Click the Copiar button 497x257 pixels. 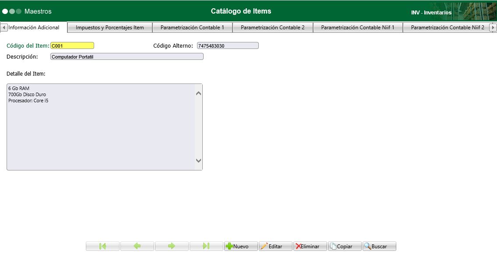345,246
